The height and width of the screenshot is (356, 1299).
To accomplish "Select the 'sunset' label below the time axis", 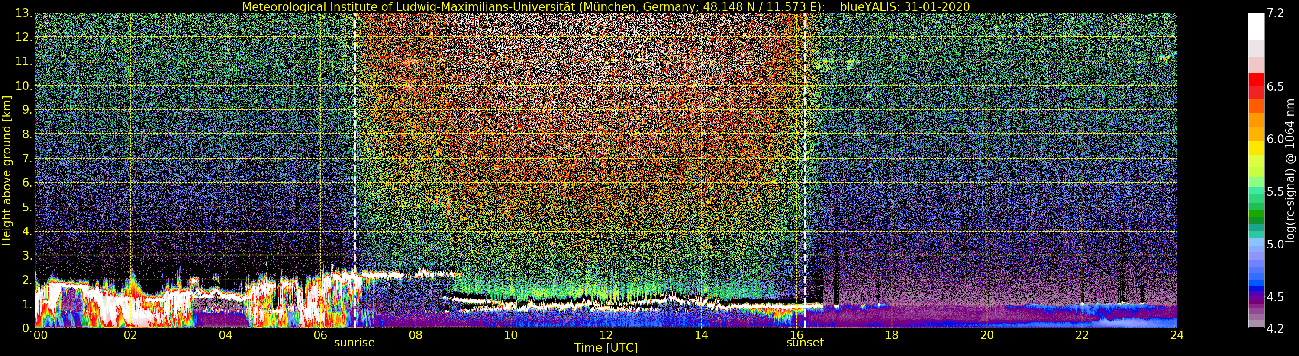I will tap(805, 343).
